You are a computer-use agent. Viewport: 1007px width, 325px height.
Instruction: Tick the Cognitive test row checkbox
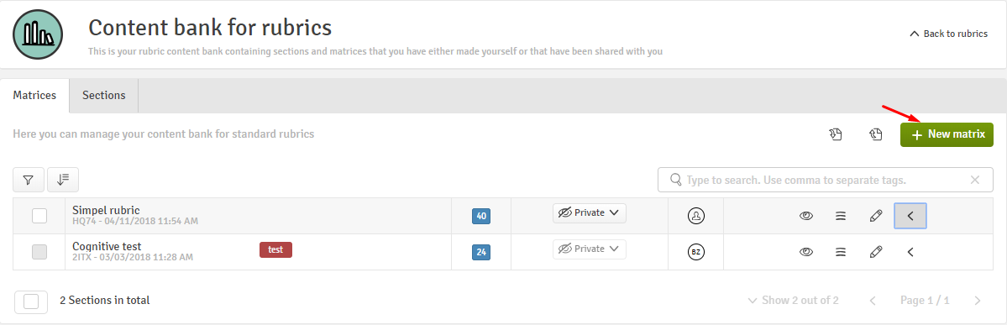(x=39, y=252)
